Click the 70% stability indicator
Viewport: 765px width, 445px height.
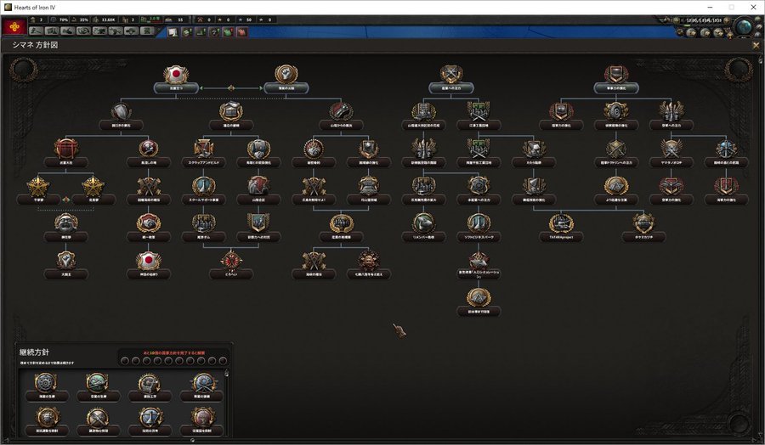point(60,20)
